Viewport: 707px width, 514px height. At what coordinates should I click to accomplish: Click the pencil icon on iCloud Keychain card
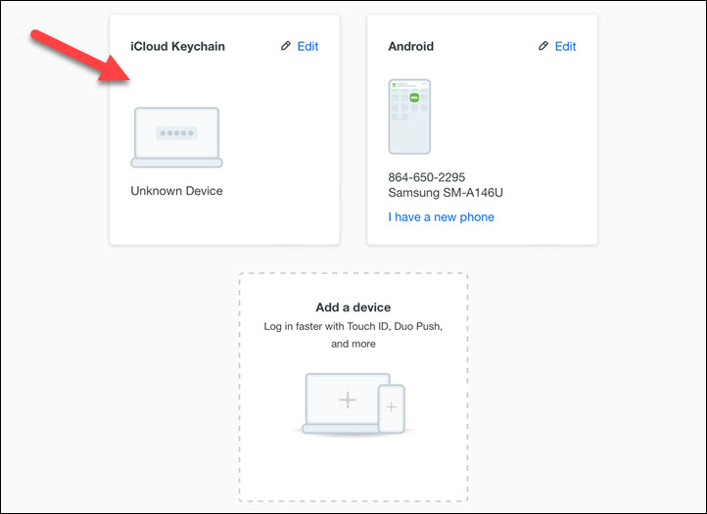[x=285, y=46]
